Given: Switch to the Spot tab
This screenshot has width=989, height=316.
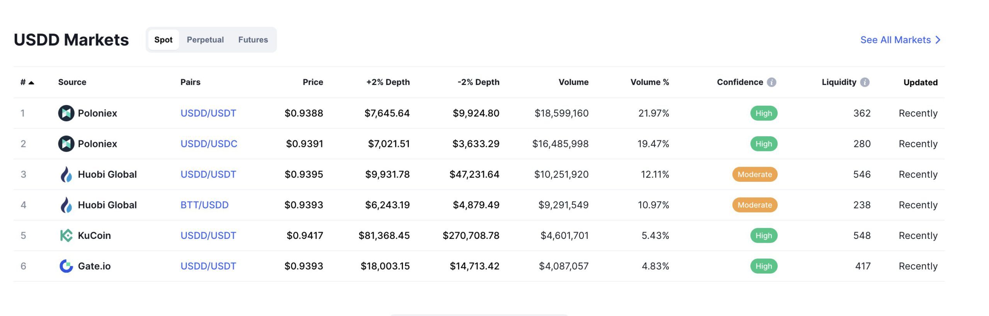Looking at the screenshot, I should click(163, 40).
